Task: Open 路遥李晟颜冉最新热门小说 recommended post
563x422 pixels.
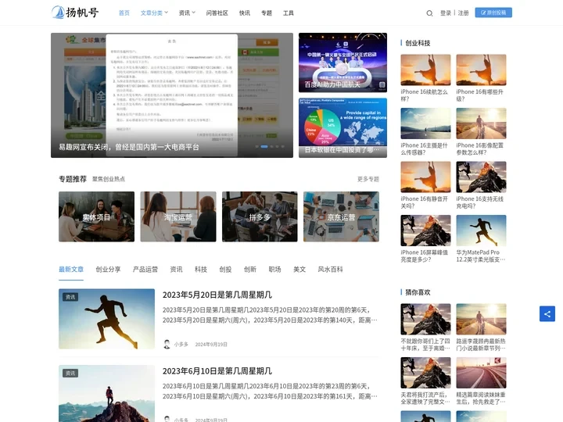Action: coord(481,345)
